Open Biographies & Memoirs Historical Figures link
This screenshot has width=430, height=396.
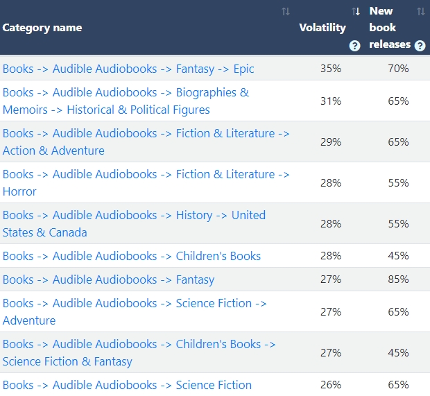click(x=126, y=101)
